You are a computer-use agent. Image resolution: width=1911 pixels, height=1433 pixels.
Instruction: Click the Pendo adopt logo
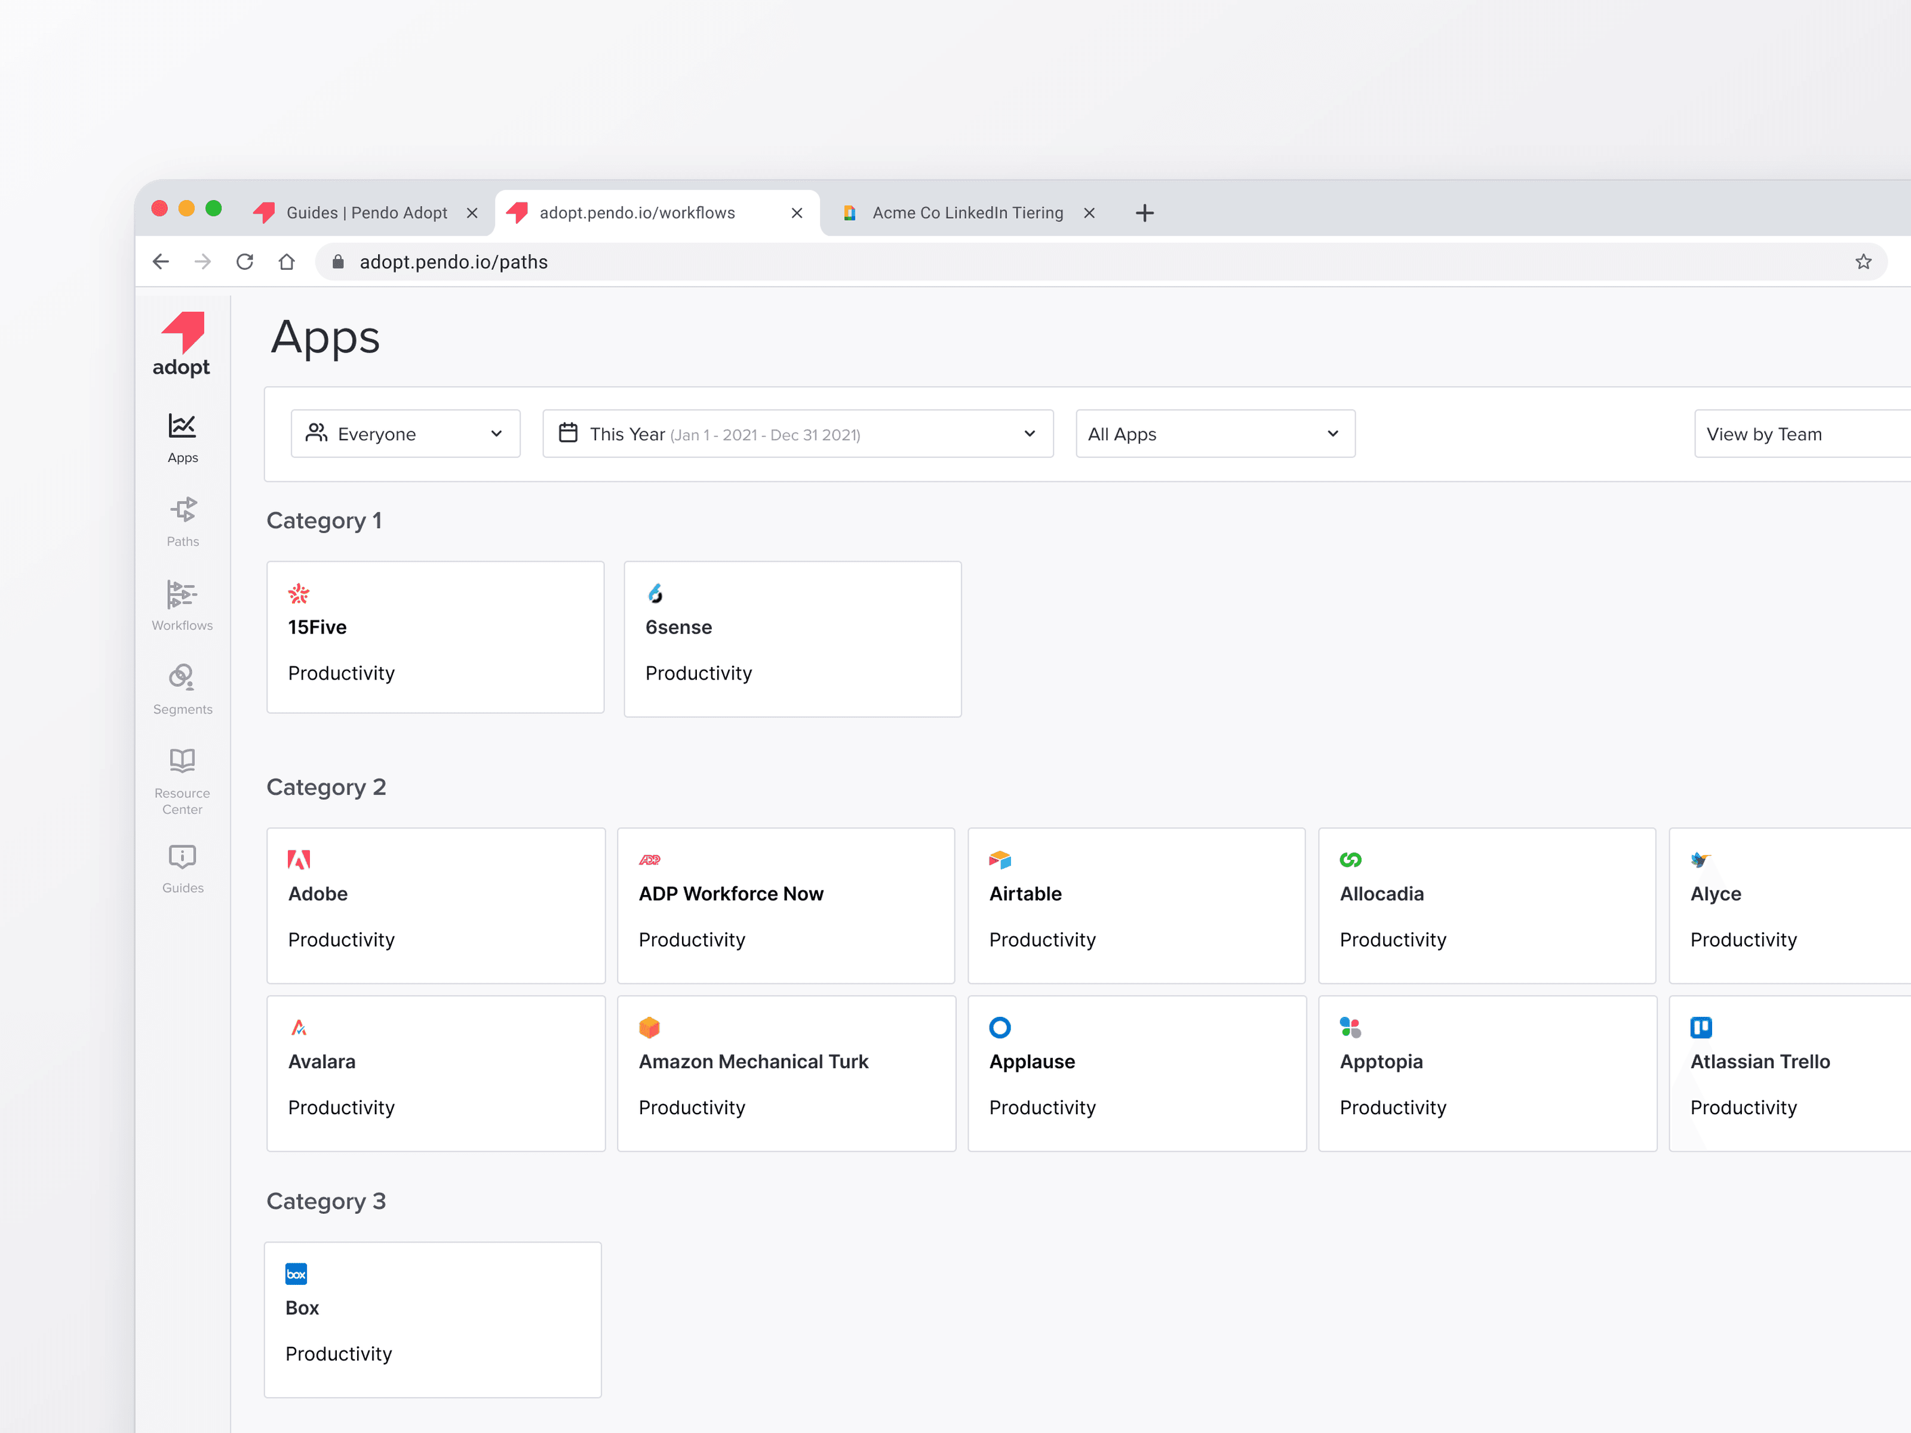tap(182, 344)
